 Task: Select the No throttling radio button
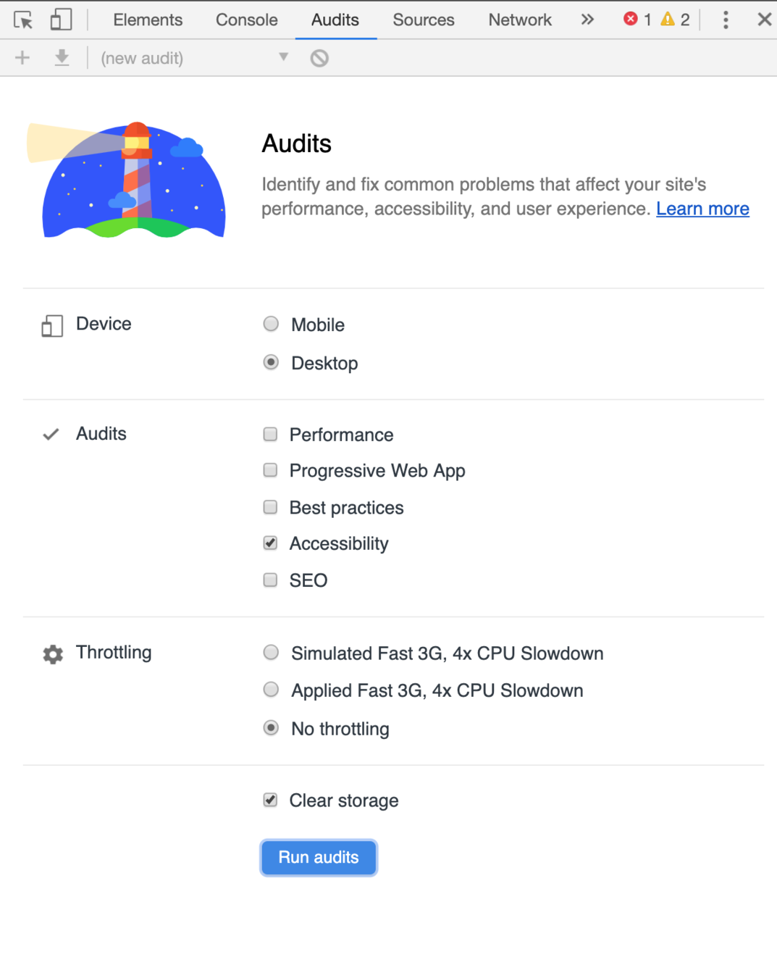coord(271,728)
